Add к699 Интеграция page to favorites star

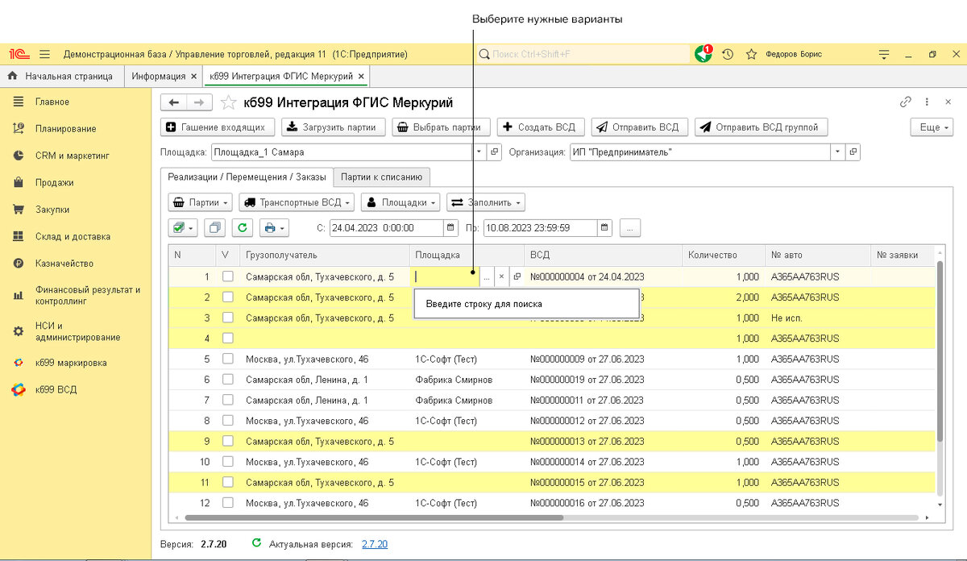point(229,102)
